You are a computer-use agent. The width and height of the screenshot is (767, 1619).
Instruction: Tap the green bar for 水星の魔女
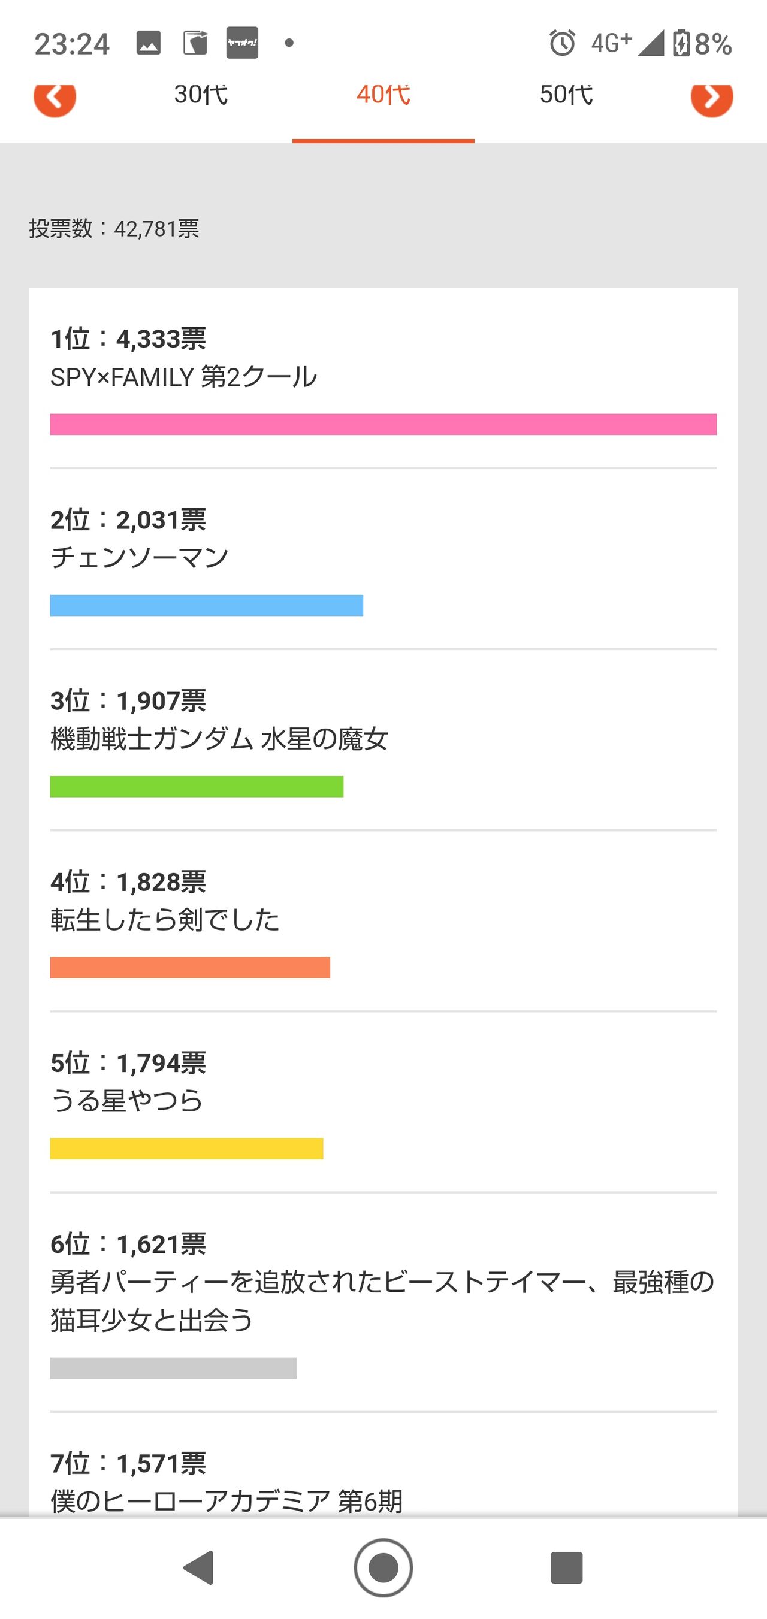197,787
